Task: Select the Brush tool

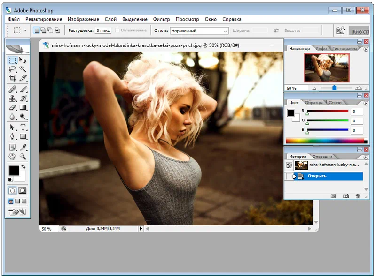Action: 23,90
